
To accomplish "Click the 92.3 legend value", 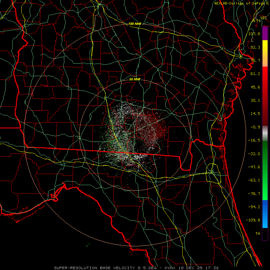I will tap(255, 47).
